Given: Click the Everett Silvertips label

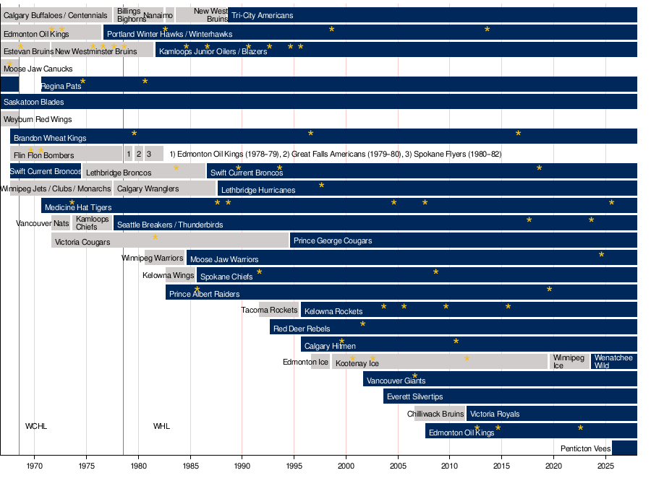Looking at the screenshot, I should (x=414, y=396).
